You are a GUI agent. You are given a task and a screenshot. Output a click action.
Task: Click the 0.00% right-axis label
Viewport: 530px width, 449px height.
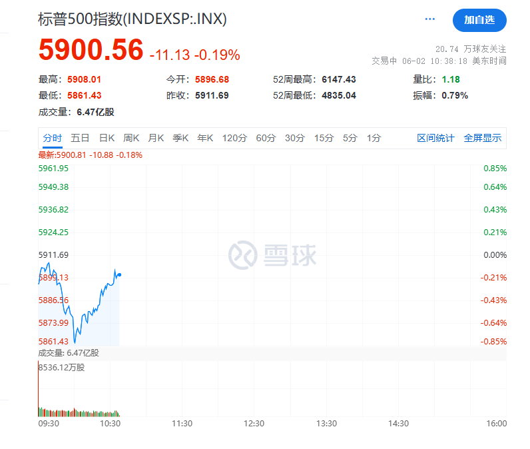click(x=495, y=255)
